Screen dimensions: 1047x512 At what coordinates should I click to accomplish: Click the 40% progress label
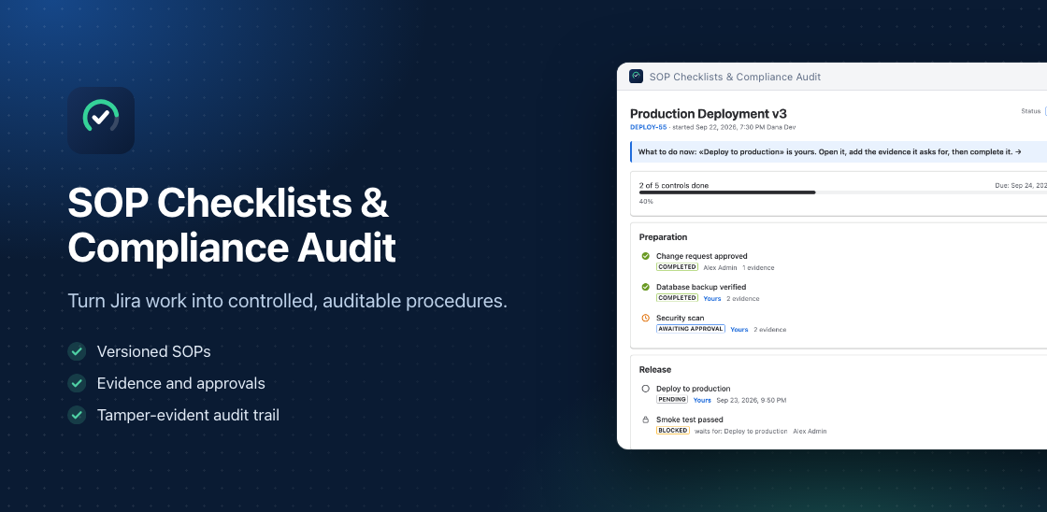[646, 202]
